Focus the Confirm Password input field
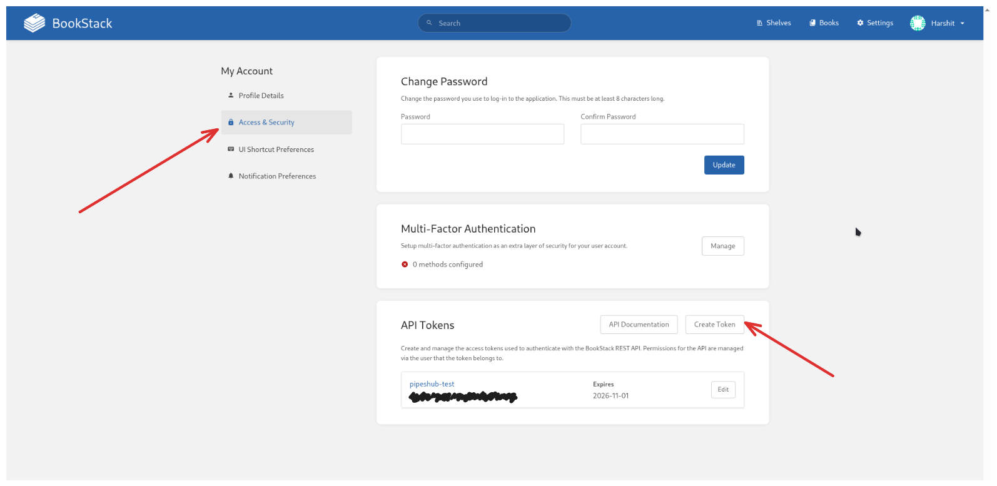The image size is (997, 486). pos(662,134)
